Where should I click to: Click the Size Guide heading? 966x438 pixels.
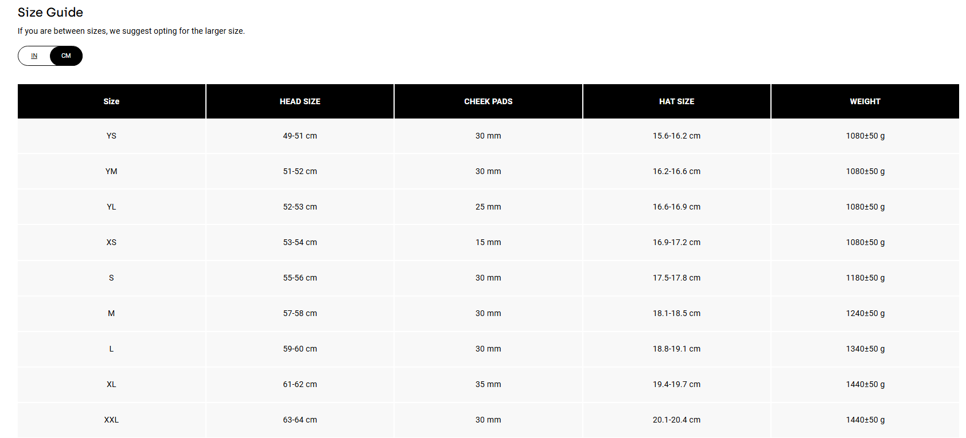point(50,13)
